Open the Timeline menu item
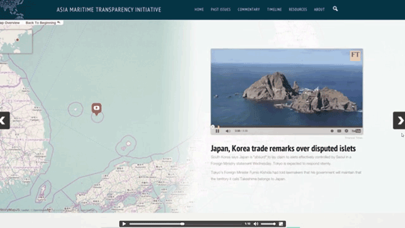The width and height of the screenshot is (405, 228). (x=274, y=9)
